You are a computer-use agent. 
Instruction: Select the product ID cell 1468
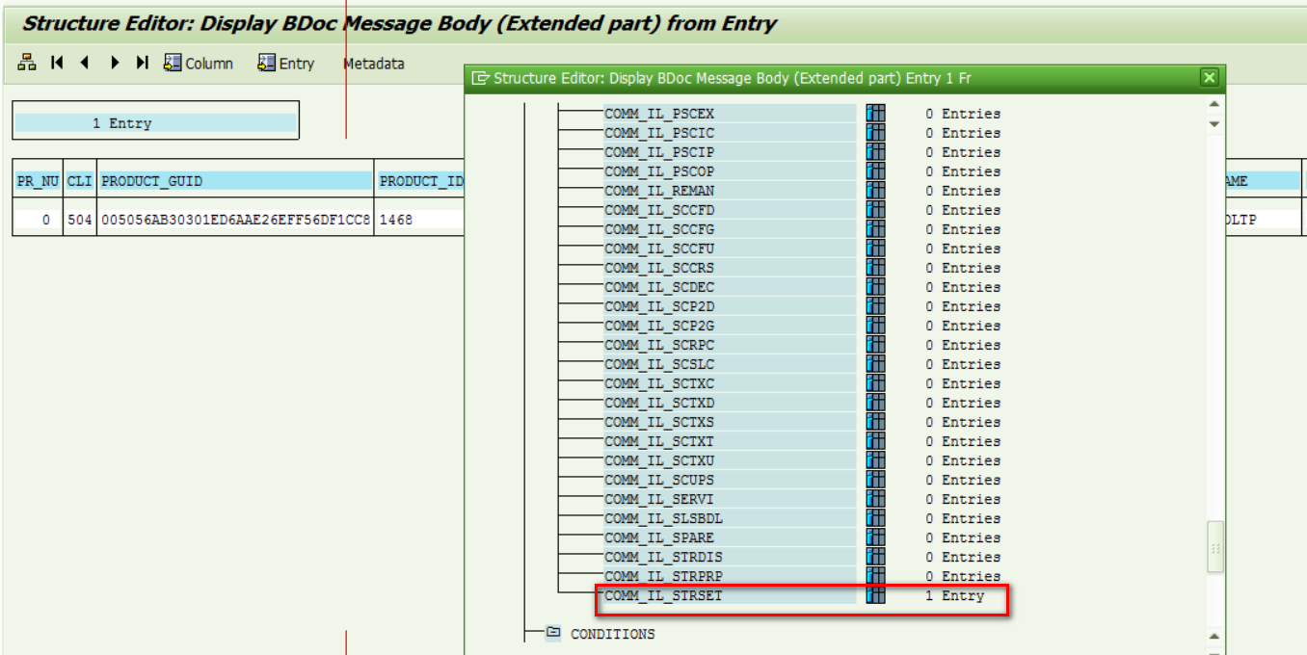click(421, 220)
